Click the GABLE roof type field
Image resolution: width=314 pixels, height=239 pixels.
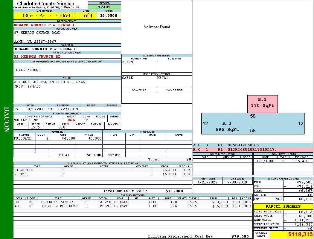coord(139,81)
